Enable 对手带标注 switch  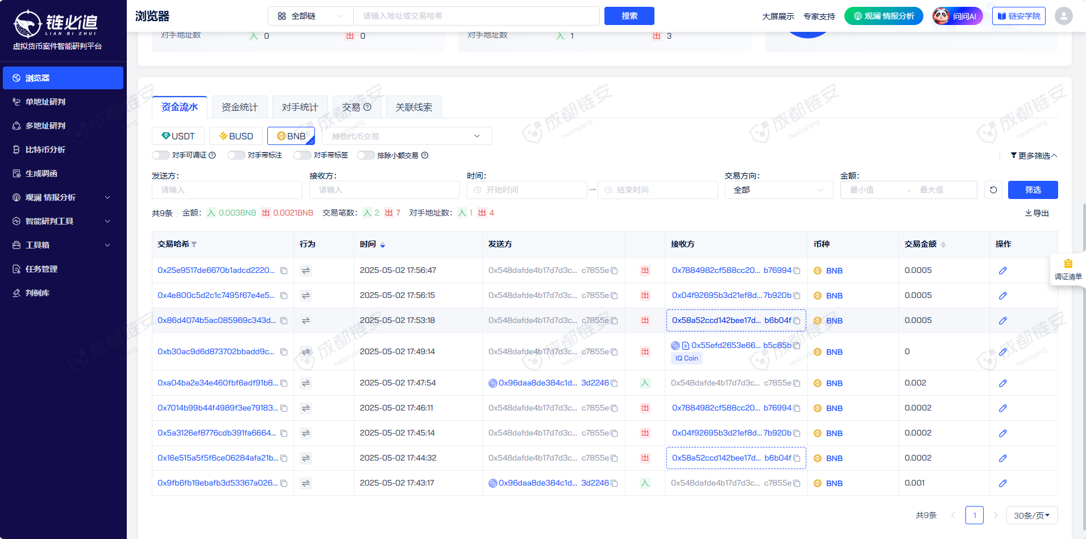click(237, 155)
